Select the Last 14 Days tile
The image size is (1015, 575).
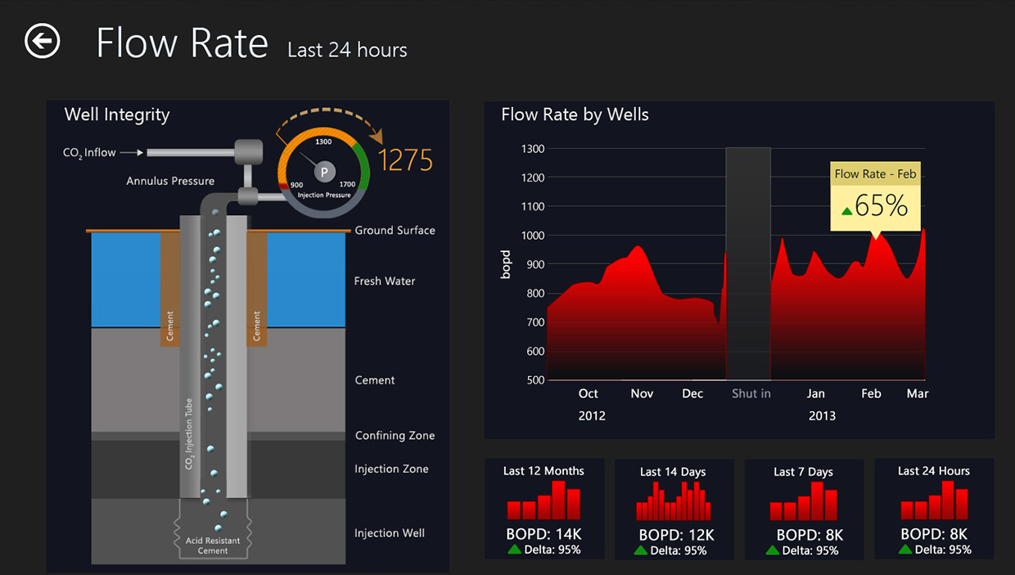673,509
